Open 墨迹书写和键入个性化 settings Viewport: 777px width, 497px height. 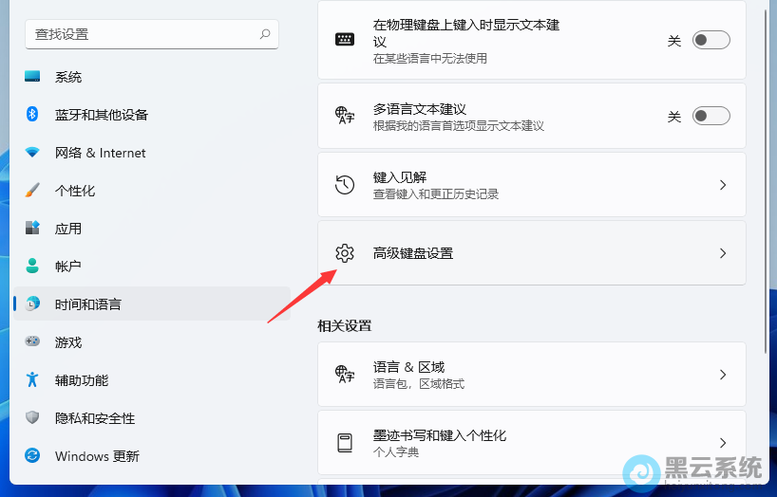tap(439, 442)
